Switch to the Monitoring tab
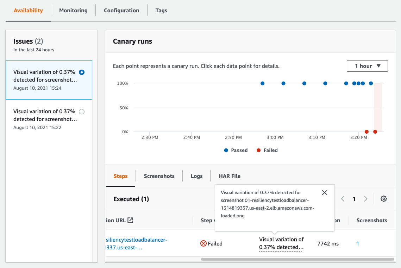This screenshot has height=268, width=401. (x=73, y=10)
